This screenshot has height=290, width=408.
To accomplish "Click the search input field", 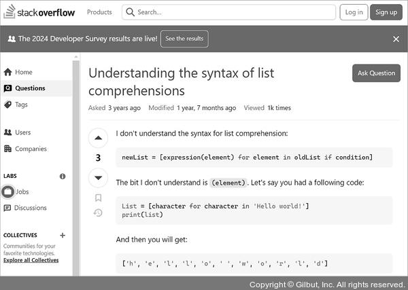I will click(x=231, y=12).
